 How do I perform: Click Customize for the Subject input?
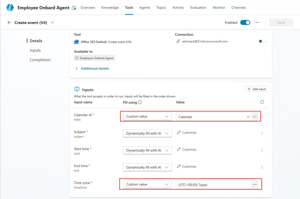coord(187,133)
